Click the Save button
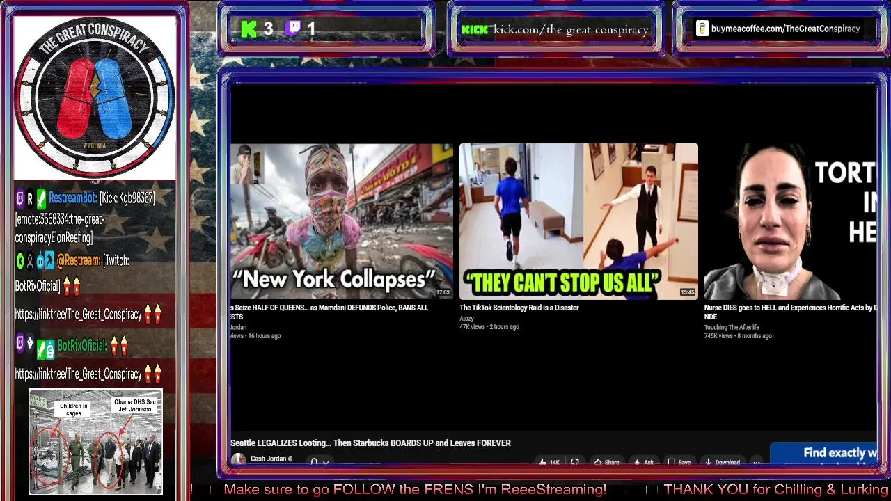 tap(679, 462)
